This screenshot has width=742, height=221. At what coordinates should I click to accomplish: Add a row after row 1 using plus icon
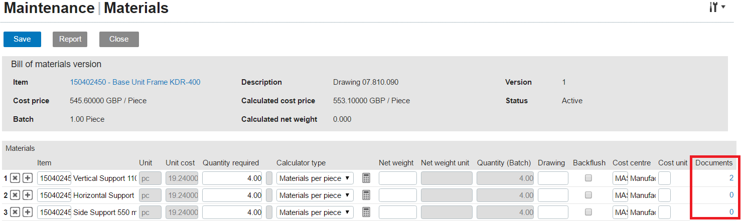click(28, 178)
